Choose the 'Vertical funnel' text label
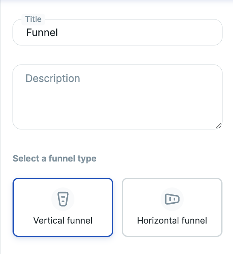233x254 pixels. point(63,220)
